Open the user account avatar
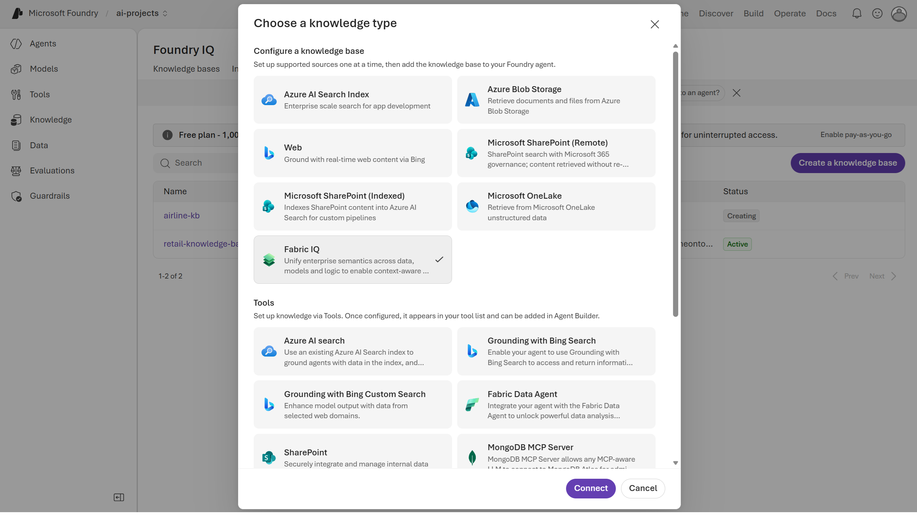 coord(899,14)
